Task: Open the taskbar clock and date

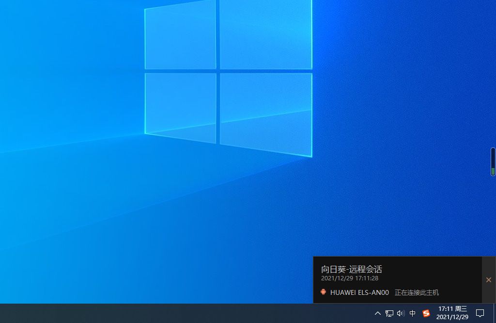Action: [452, 313]
